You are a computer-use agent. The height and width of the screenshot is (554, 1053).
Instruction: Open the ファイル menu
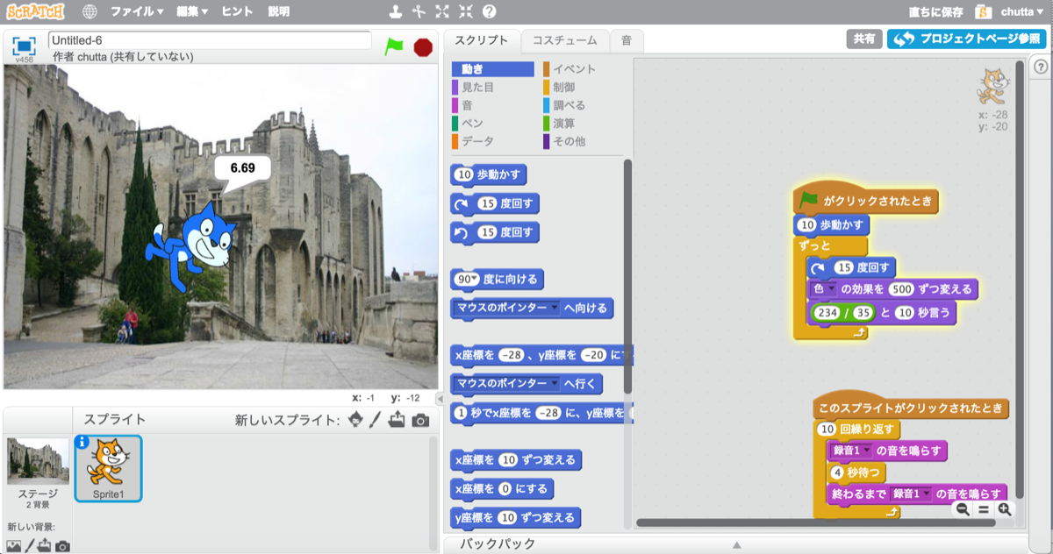pos(137,12)
